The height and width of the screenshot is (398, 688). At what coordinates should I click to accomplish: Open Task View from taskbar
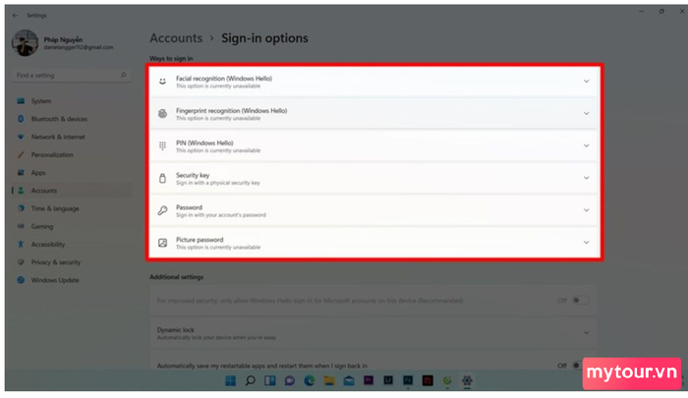(270, 380)
